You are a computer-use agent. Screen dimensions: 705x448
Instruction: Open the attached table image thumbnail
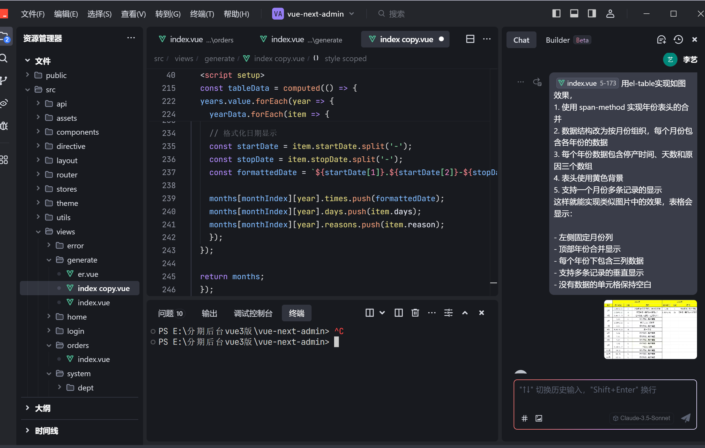click(650, 329)
